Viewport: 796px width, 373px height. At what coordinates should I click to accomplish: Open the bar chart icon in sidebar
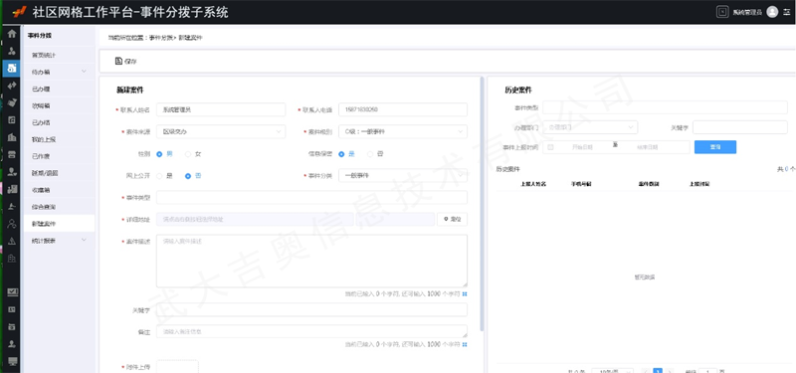point(12,189)
